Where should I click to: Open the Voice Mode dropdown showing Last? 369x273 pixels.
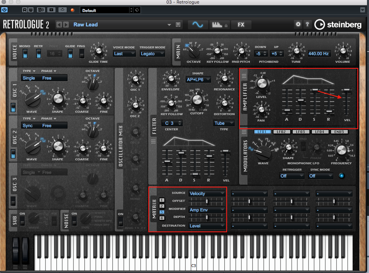coord(124,54)
